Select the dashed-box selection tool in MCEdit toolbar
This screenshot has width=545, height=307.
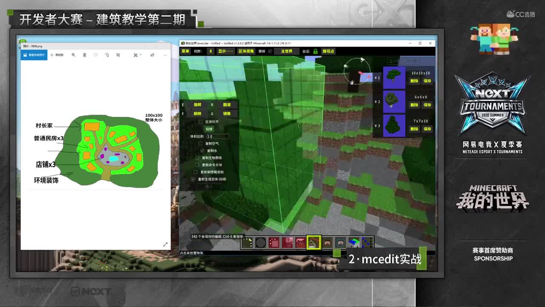[248, 243]
